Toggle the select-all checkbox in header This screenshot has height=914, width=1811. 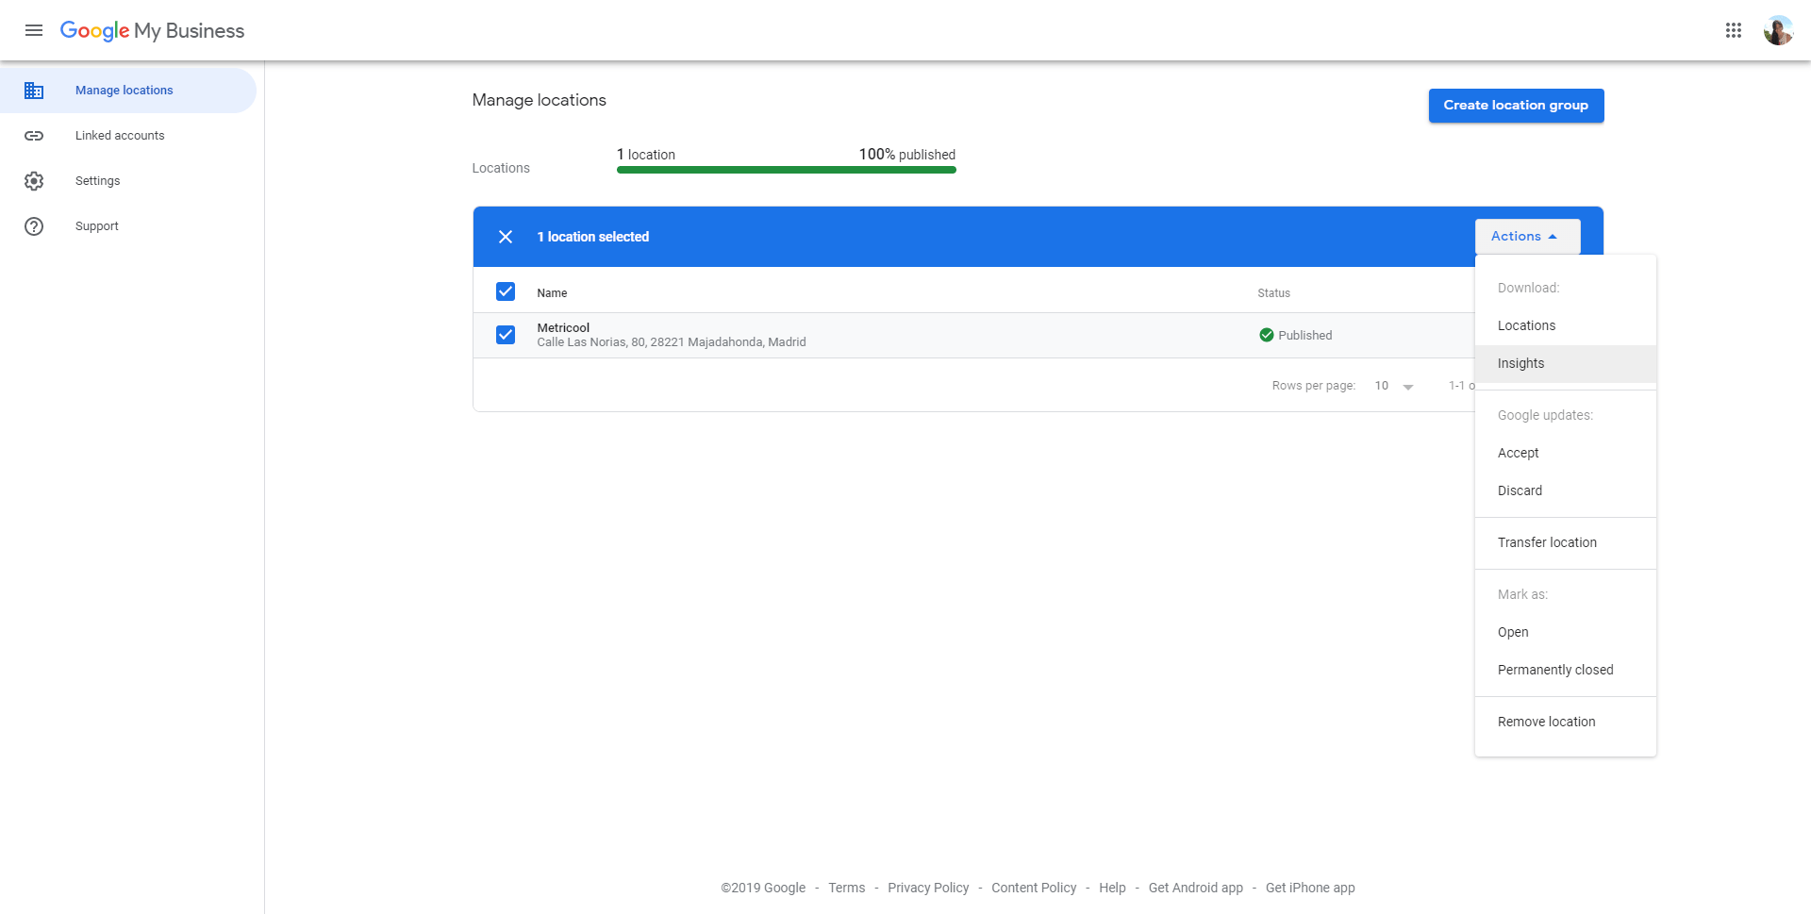[506, 291]
